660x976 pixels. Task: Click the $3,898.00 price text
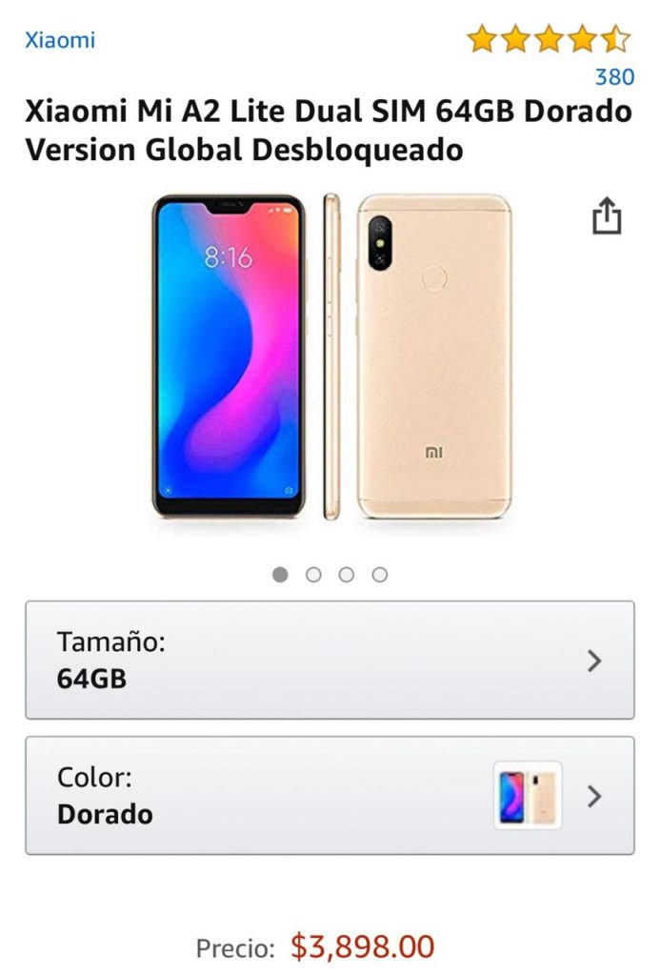(x=363, y=946)
